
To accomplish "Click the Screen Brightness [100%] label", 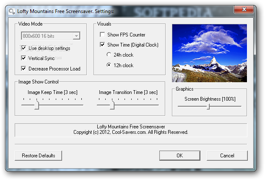I will click(210, 99).
